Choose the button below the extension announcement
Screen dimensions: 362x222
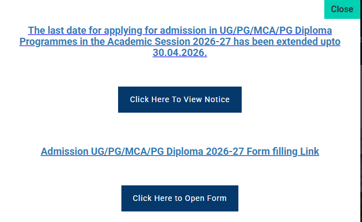[x=180, y=99]
